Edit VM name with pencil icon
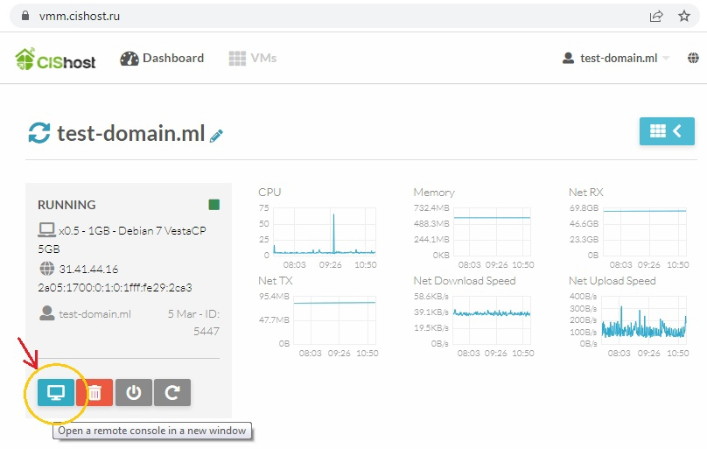The image size is (707, 449). pos(217,136)
